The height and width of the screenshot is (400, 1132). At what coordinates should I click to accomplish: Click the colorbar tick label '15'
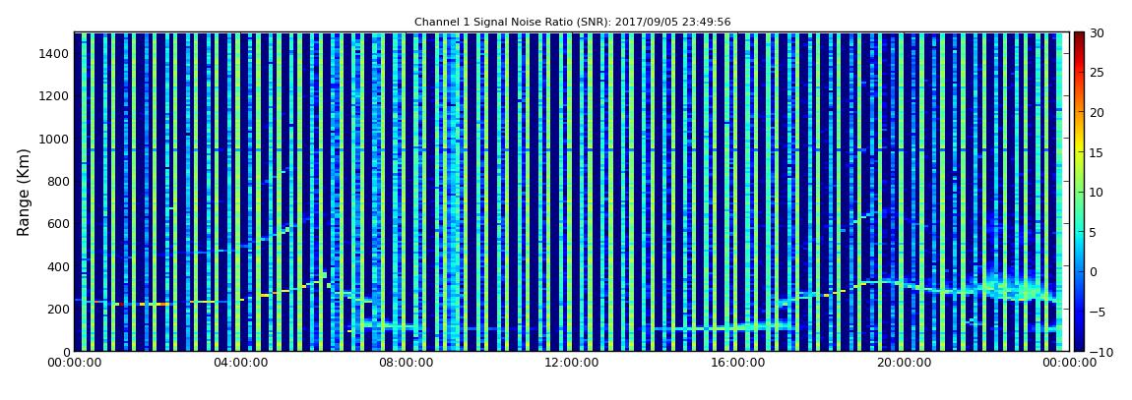pos(1097,152)
